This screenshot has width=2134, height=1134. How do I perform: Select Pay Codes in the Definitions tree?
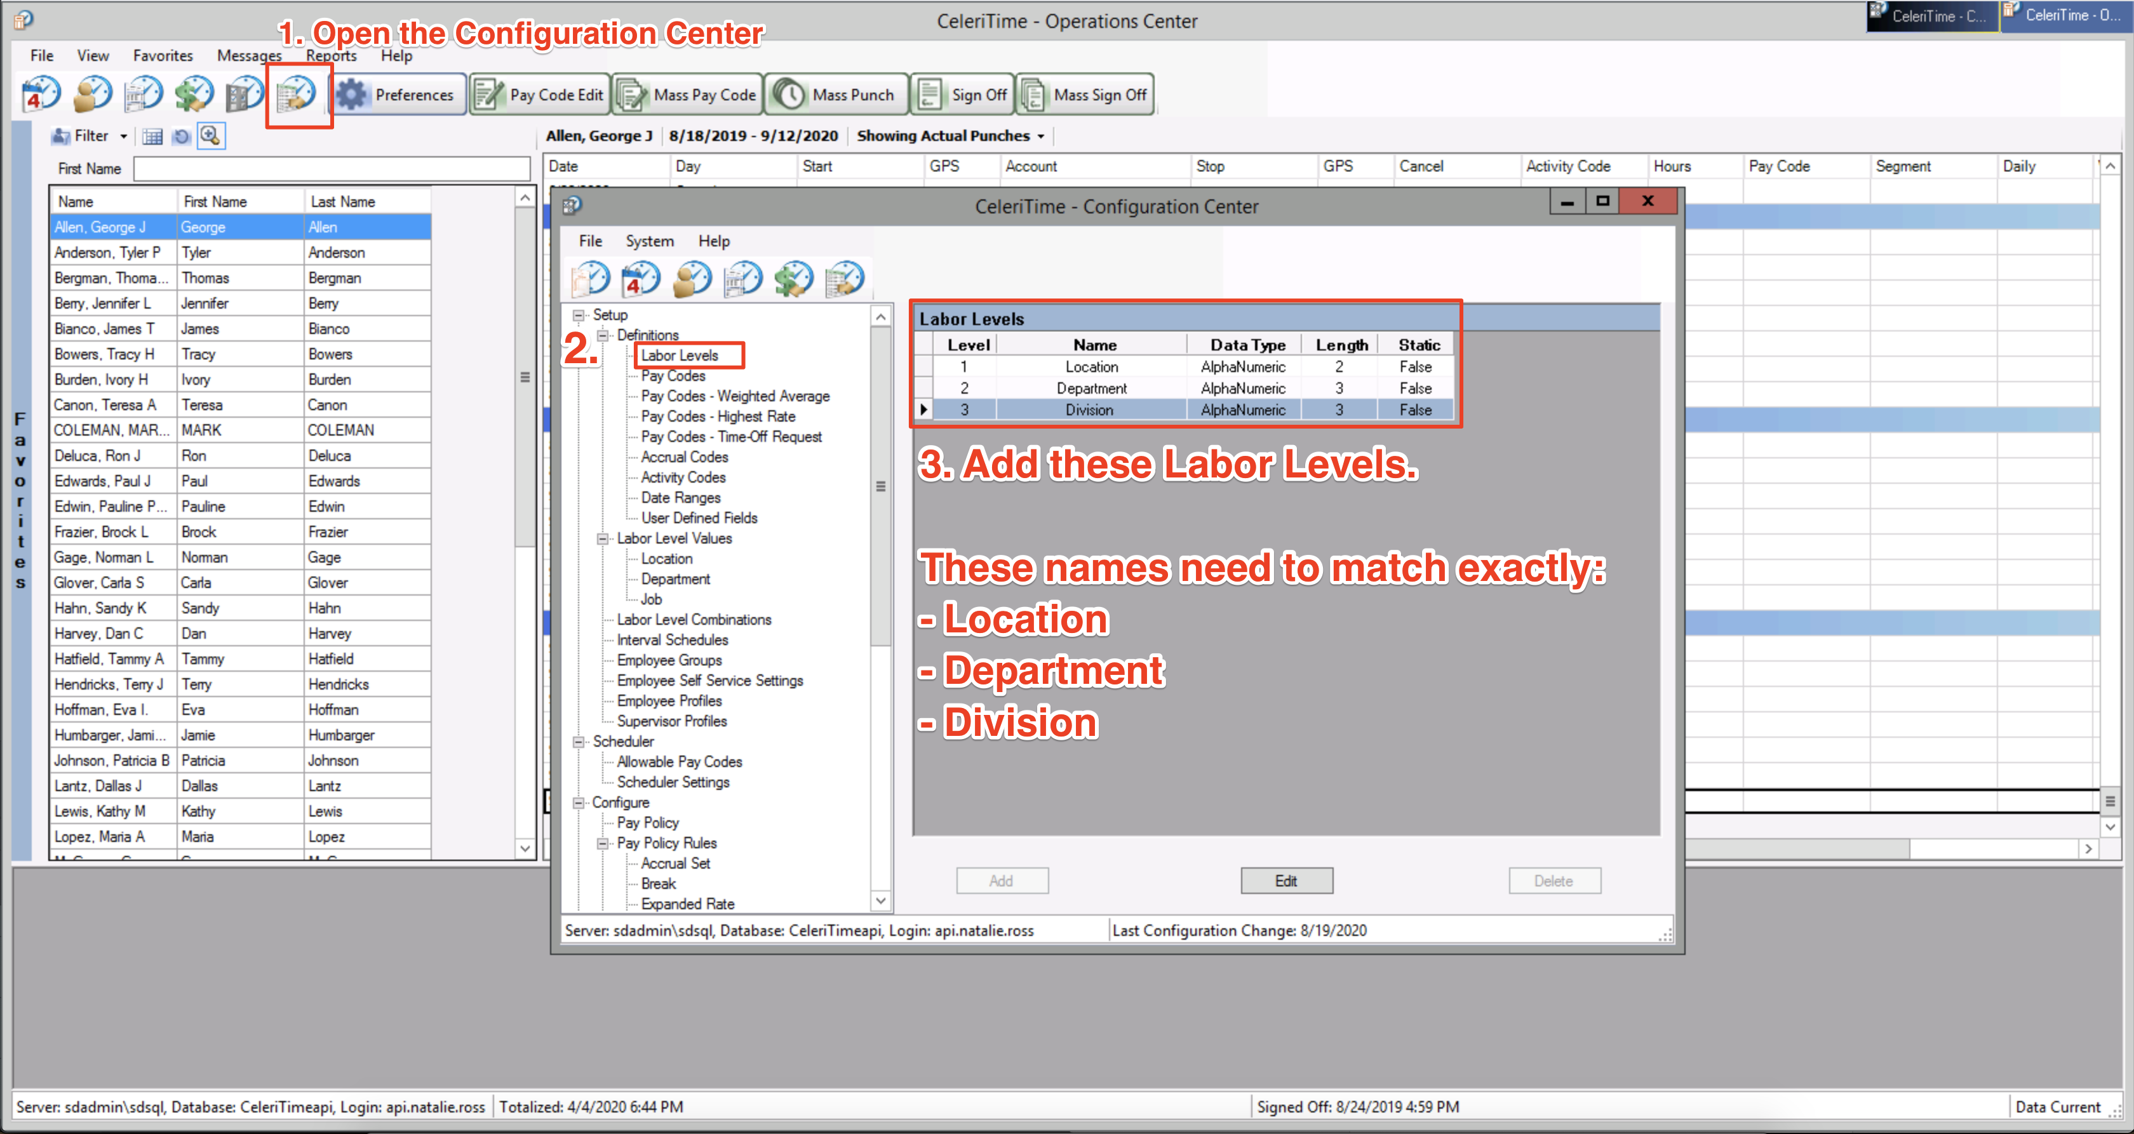pyautogui.click(x=673, y=376)
